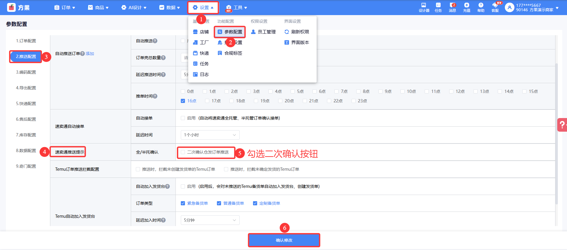Open the 5分钟 delay join dropdown
567x250 pixels.
tap(210, 220)
